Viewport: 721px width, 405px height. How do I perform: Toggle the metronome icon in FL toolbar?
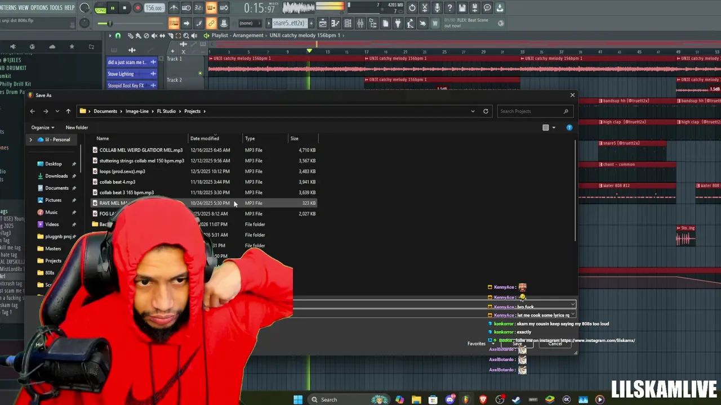click(174, 8)
